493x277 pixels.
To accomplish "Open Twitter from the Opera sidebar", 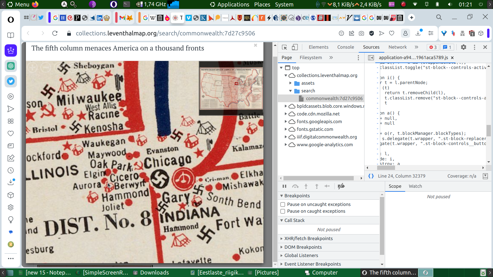I will (x=11, y=81).
